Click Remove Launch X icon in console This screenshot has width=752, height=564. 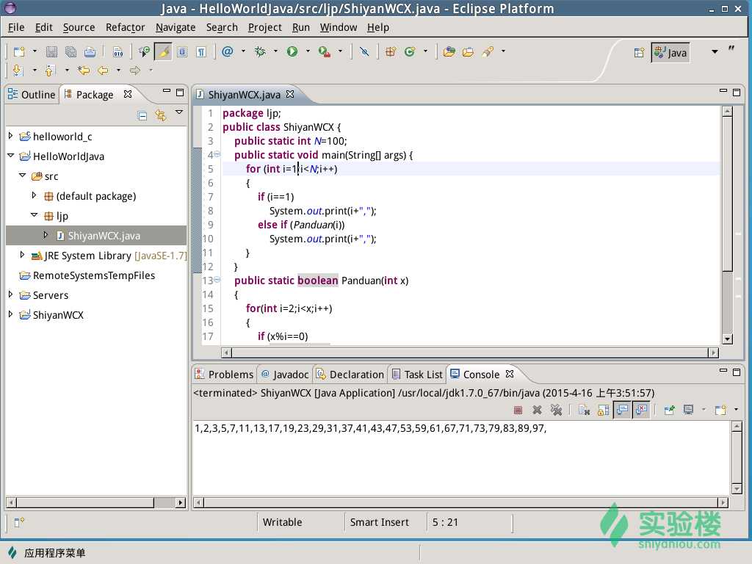pos(537,410)
